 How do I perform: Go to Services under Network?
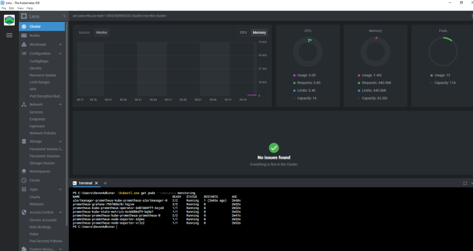pos(36,112)
